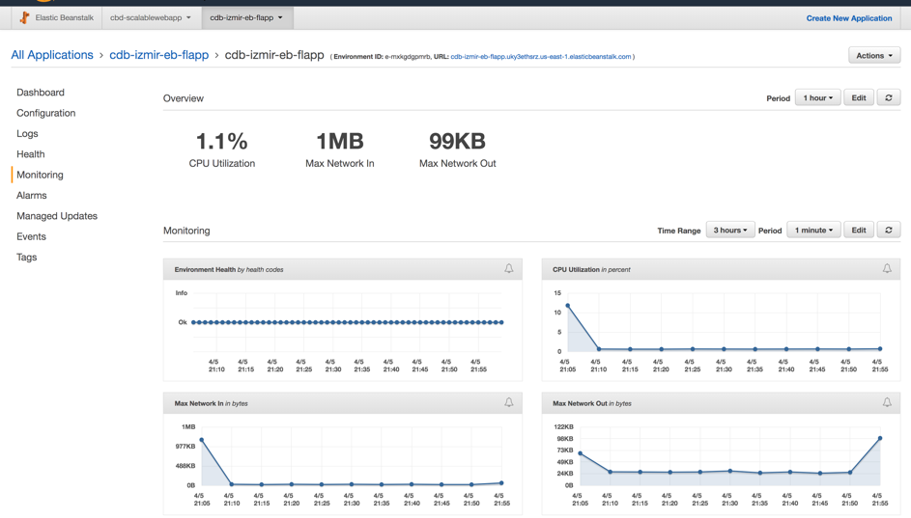Click the Time Range label

point(678,231)
